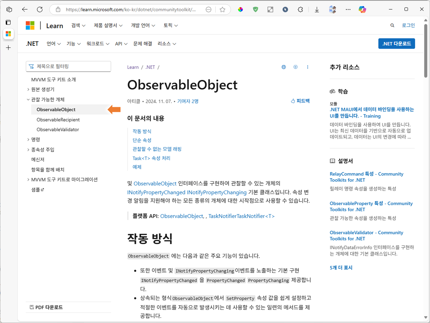Click the 피드백 button
Viewport: 430px width, 323px height.
pyautogui.click(x=300, y=101)
